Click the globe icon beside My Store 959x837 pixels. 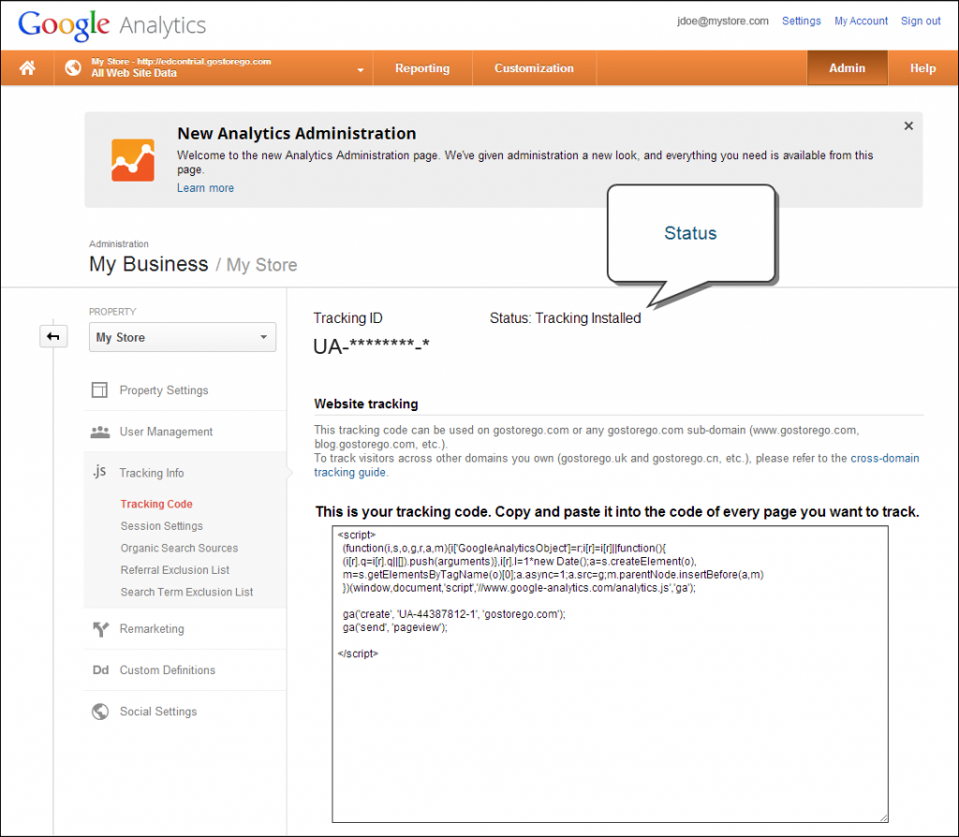pos(73,67)
